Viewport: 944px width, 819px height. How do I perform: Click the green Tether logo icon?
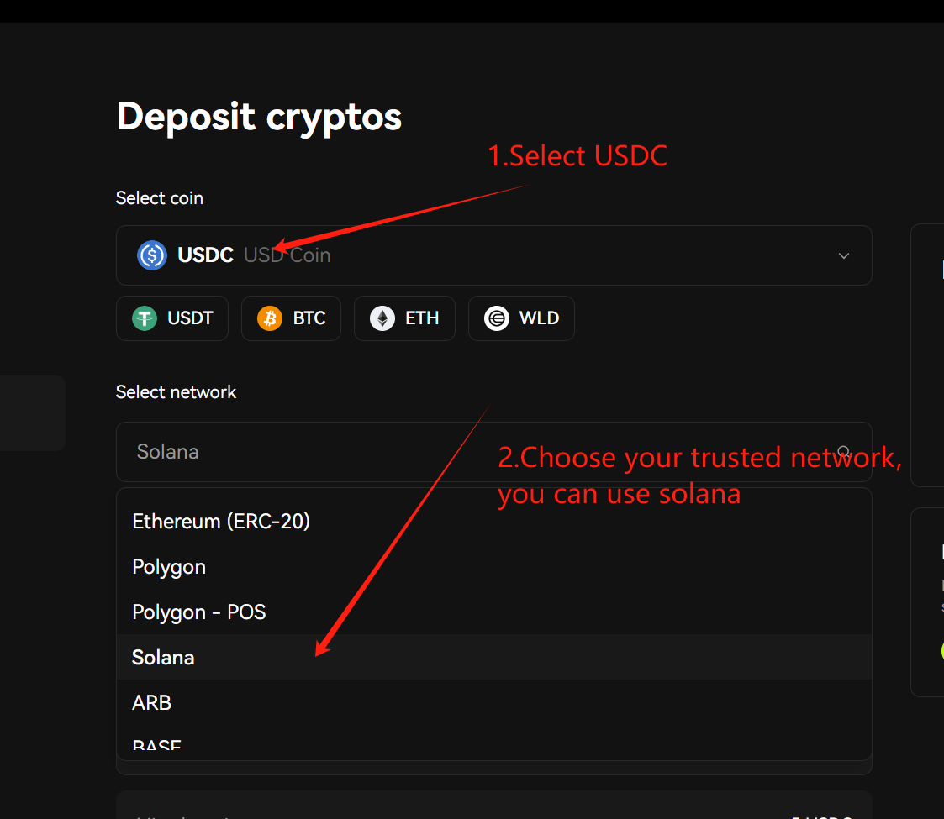click(x=145, y=318)
